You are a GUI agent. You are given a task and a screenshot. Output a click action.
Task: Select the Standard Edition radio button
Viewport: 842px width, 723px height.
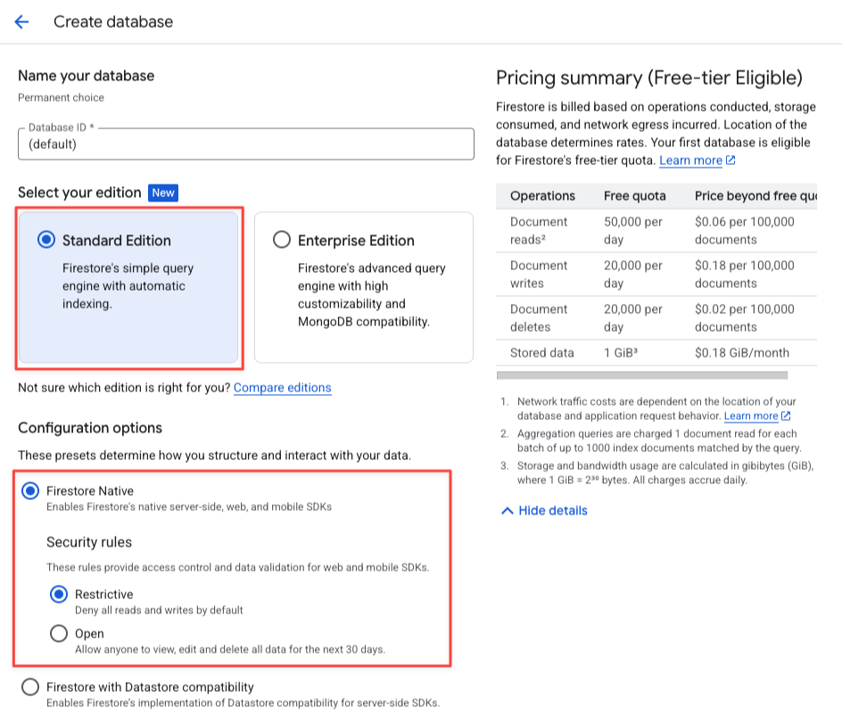[x=46, y=240]
